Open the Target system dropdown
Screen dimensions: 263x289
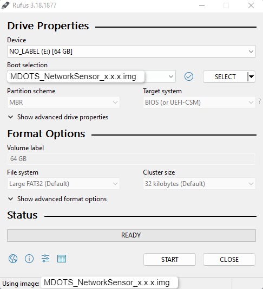(199, 102)
